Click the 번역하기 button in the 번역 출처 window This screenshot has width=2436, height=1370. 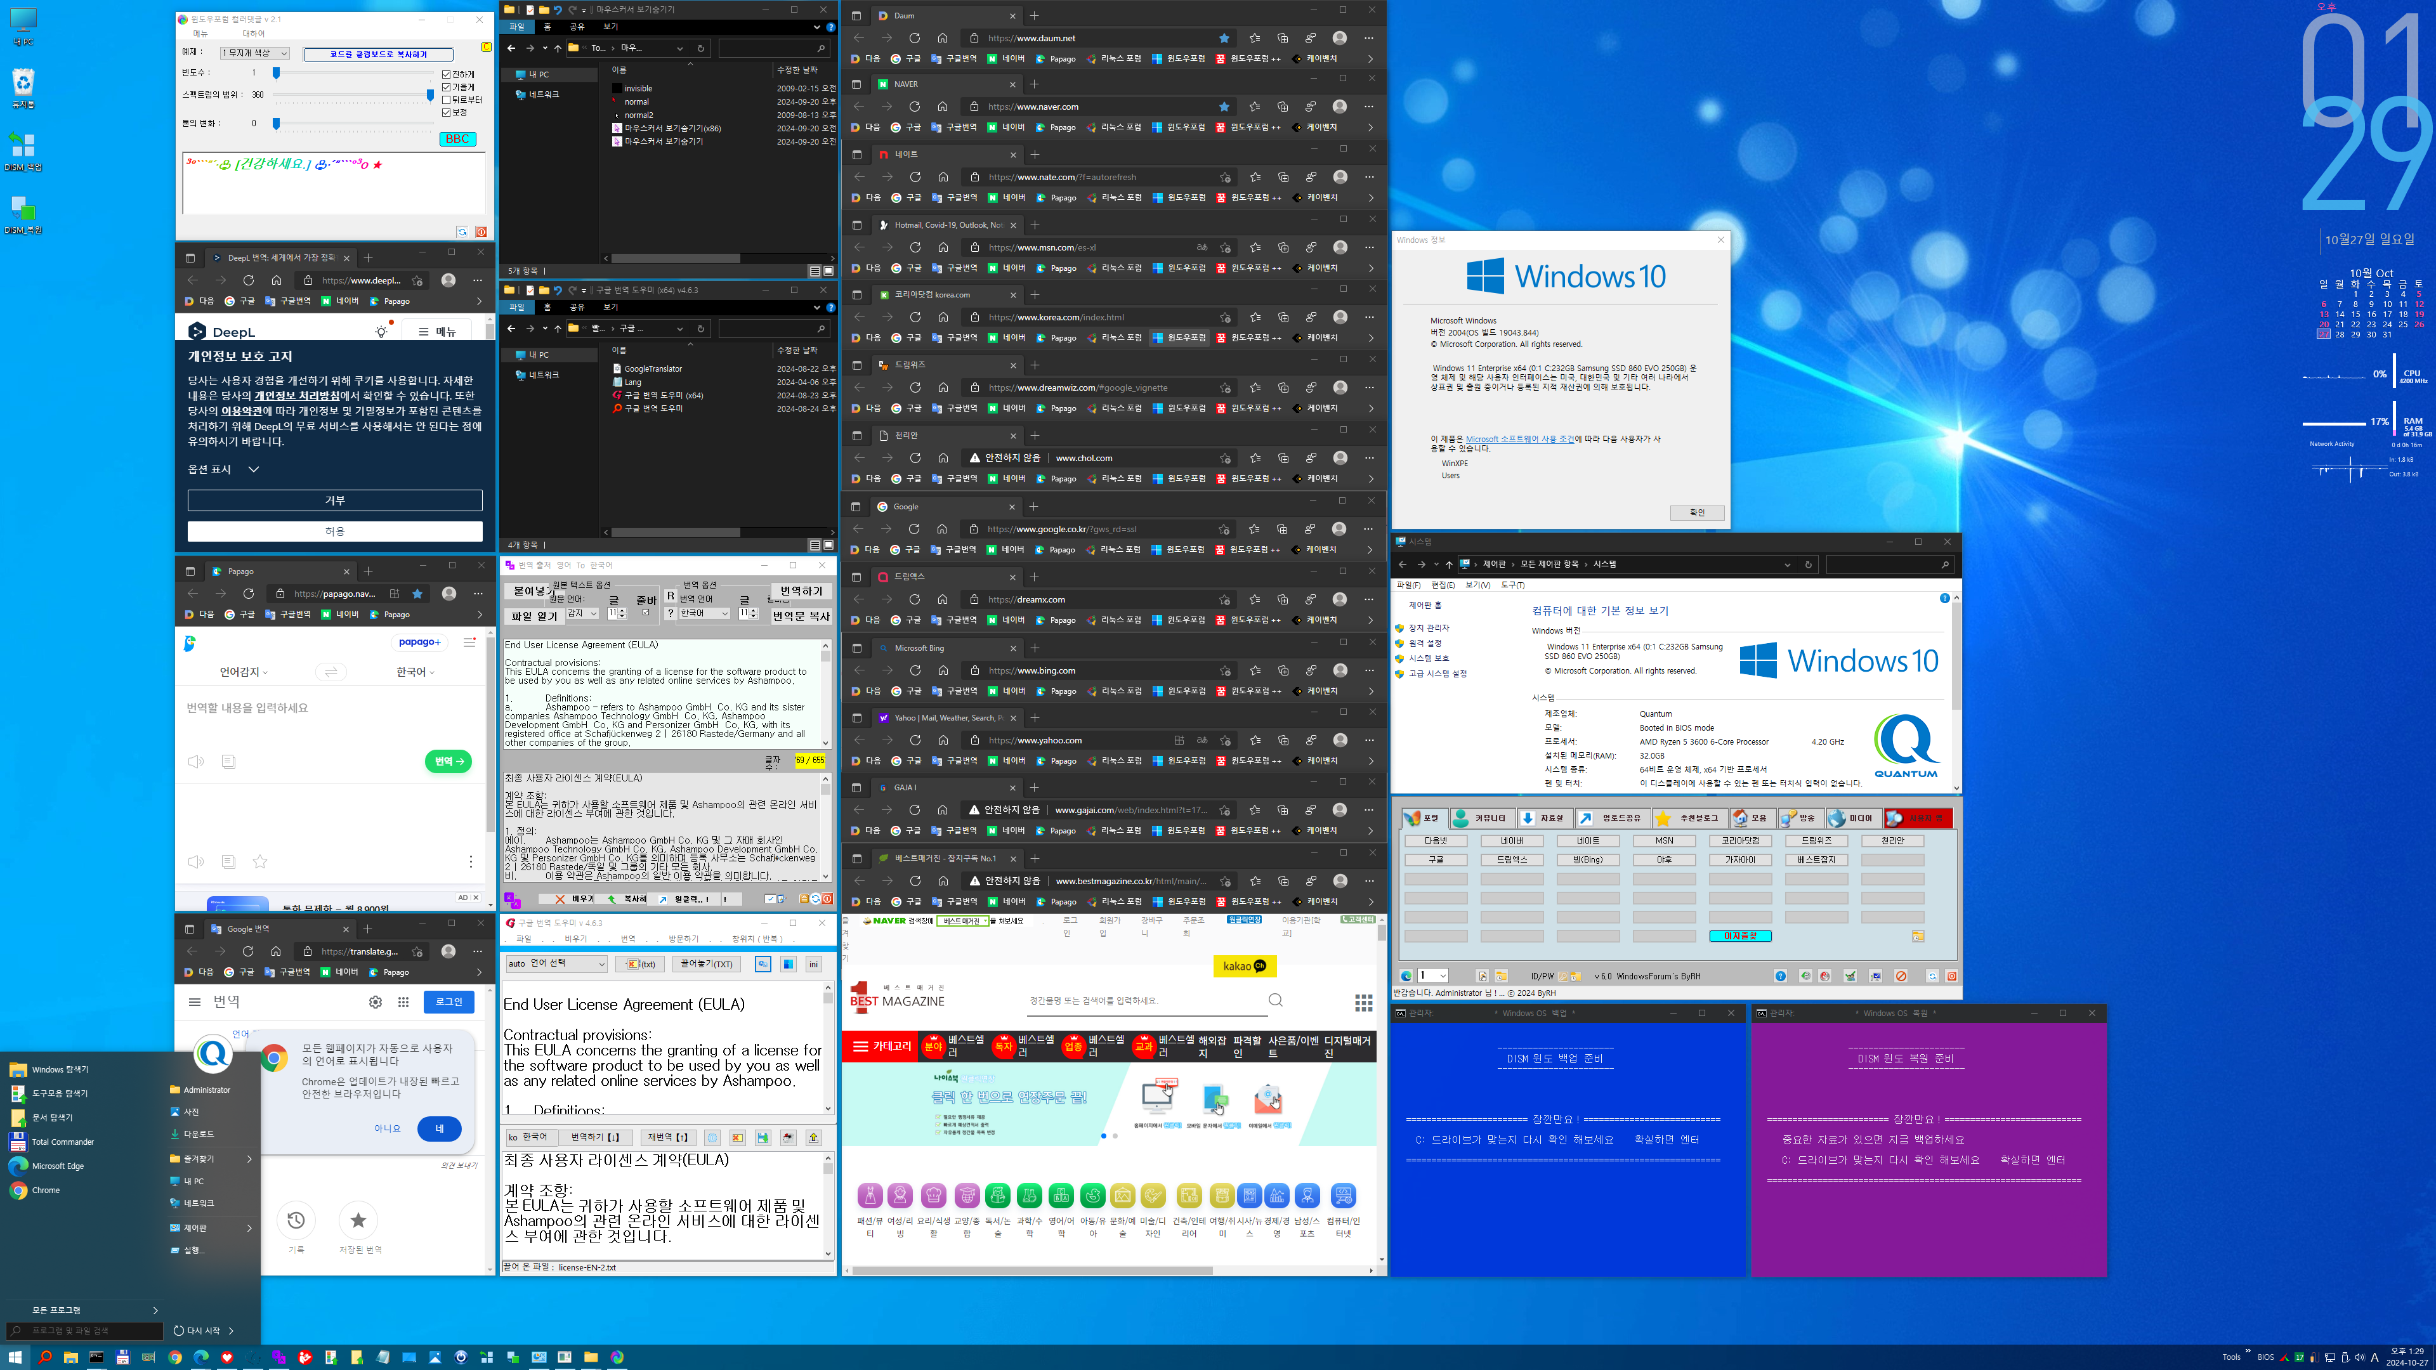tap(801, 591)
